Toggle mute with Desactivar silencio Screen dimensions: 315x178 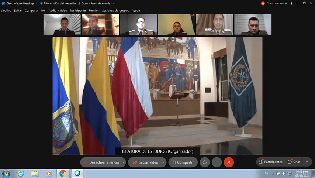[101, 162]
